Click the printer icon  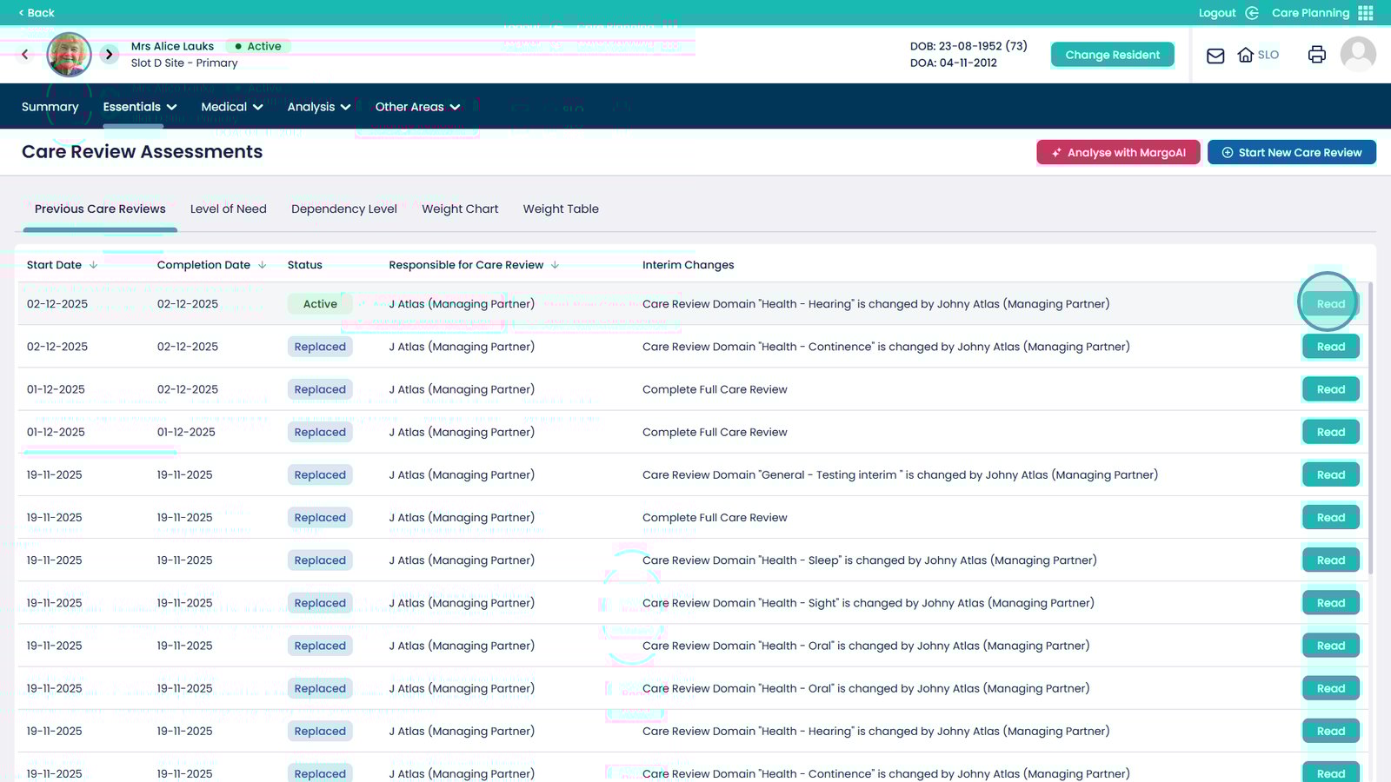point(1316,55)
